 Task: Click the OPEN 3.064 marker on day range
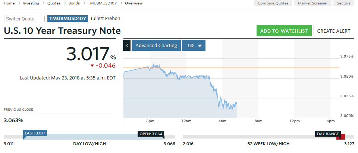(x=151, y=134)
